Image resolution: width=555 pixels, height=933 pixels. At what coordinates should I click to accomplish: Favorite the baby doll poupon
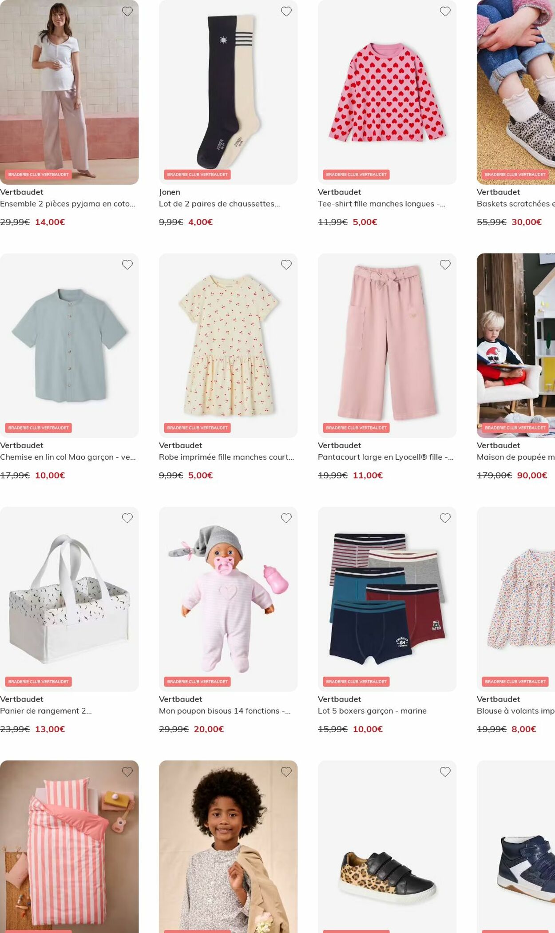click(286, 518)
